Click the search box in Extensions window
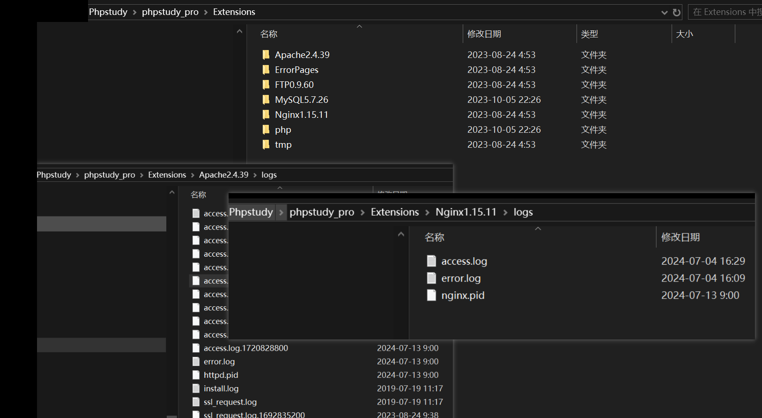The image size is (762, 418). point(725,12)
